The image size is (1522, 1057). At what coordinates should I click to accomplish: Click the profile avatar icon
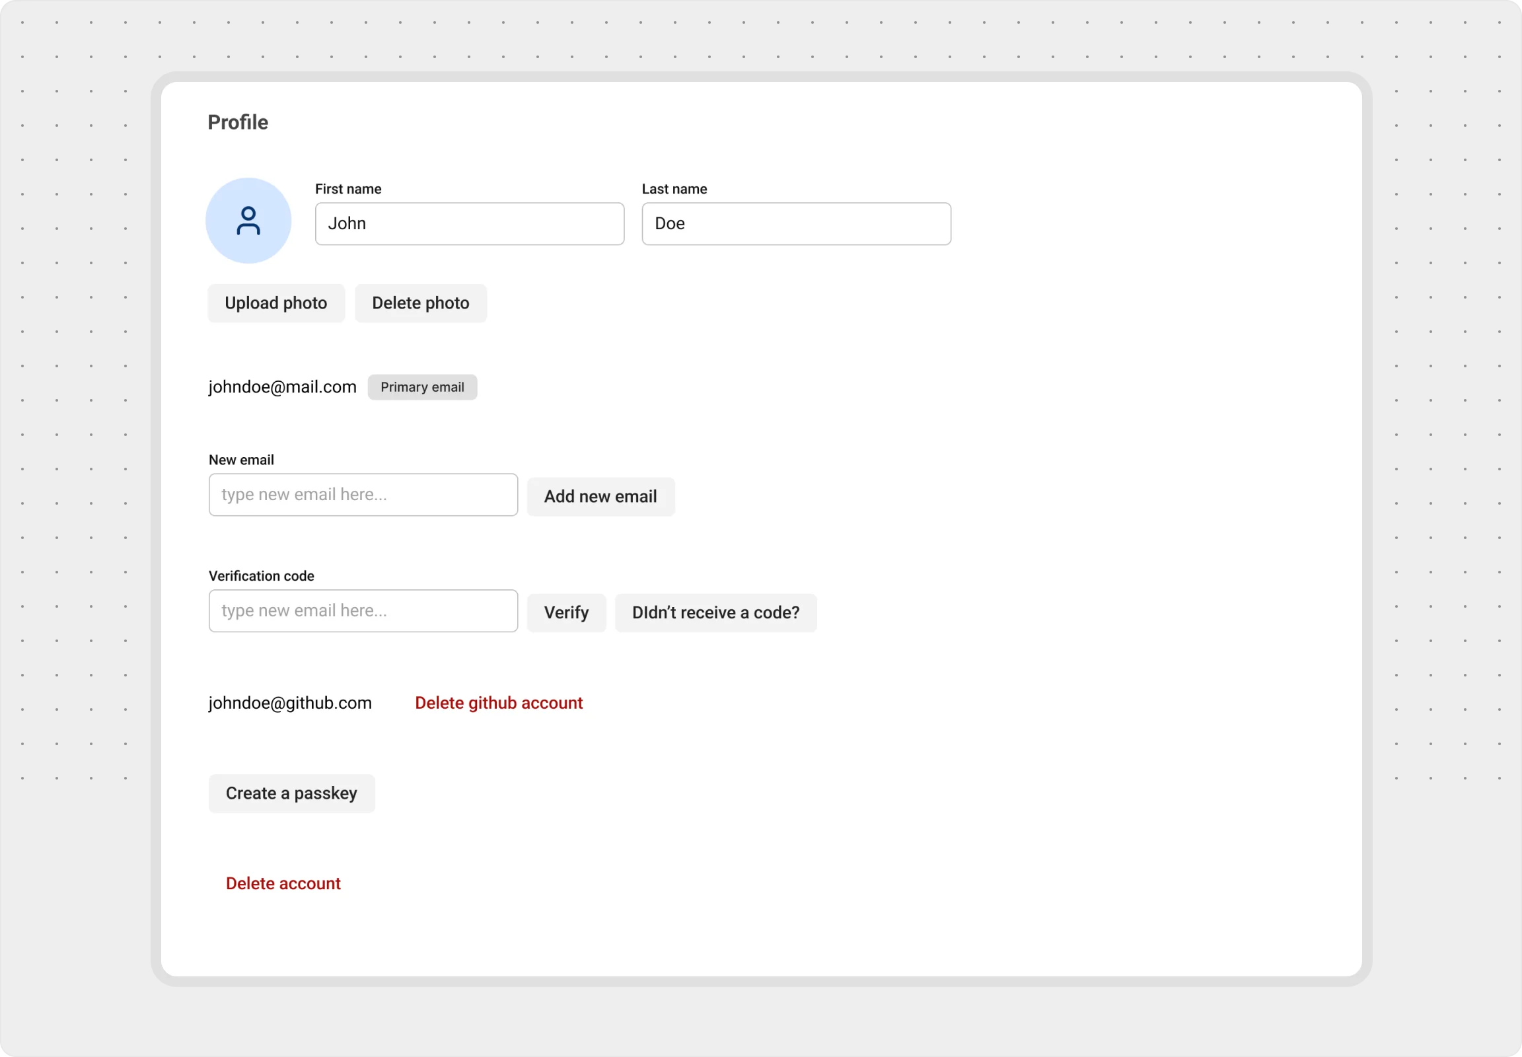[248, 221]
